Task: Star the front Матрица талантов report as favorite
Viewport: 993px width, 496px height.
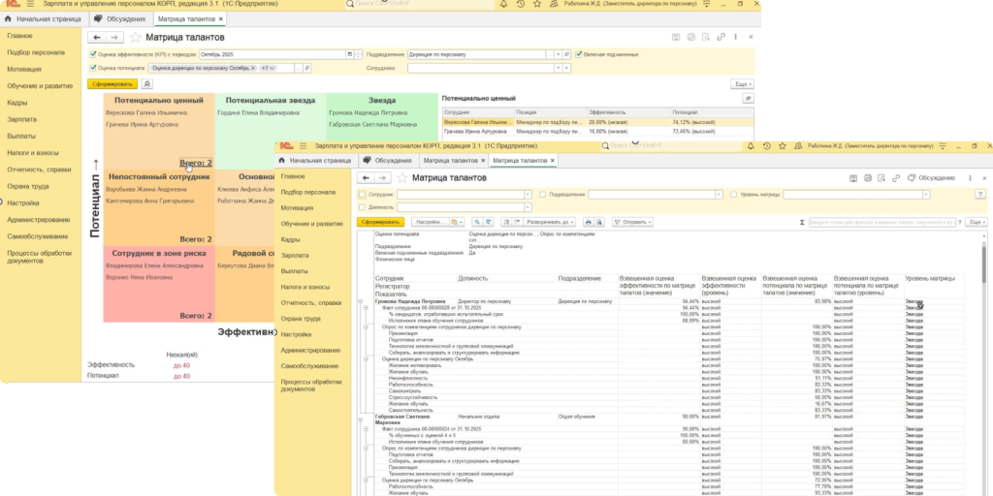Action: coord(400,178)
